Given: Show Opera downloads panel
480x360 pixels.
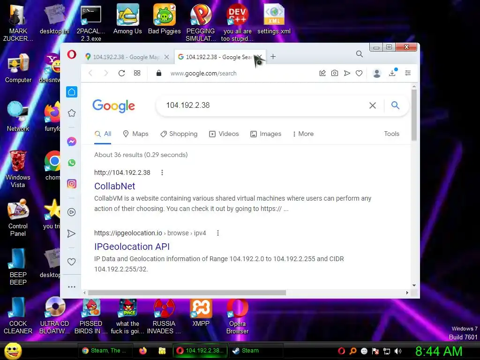Looking at the screenshot, I should [392, 73].
